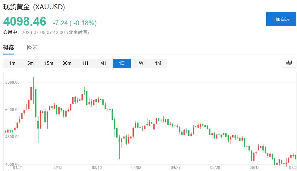This screenshot has width=297, height=171.
Task: Set chart to 1M monthly interval
Action: tap(158, 63)
